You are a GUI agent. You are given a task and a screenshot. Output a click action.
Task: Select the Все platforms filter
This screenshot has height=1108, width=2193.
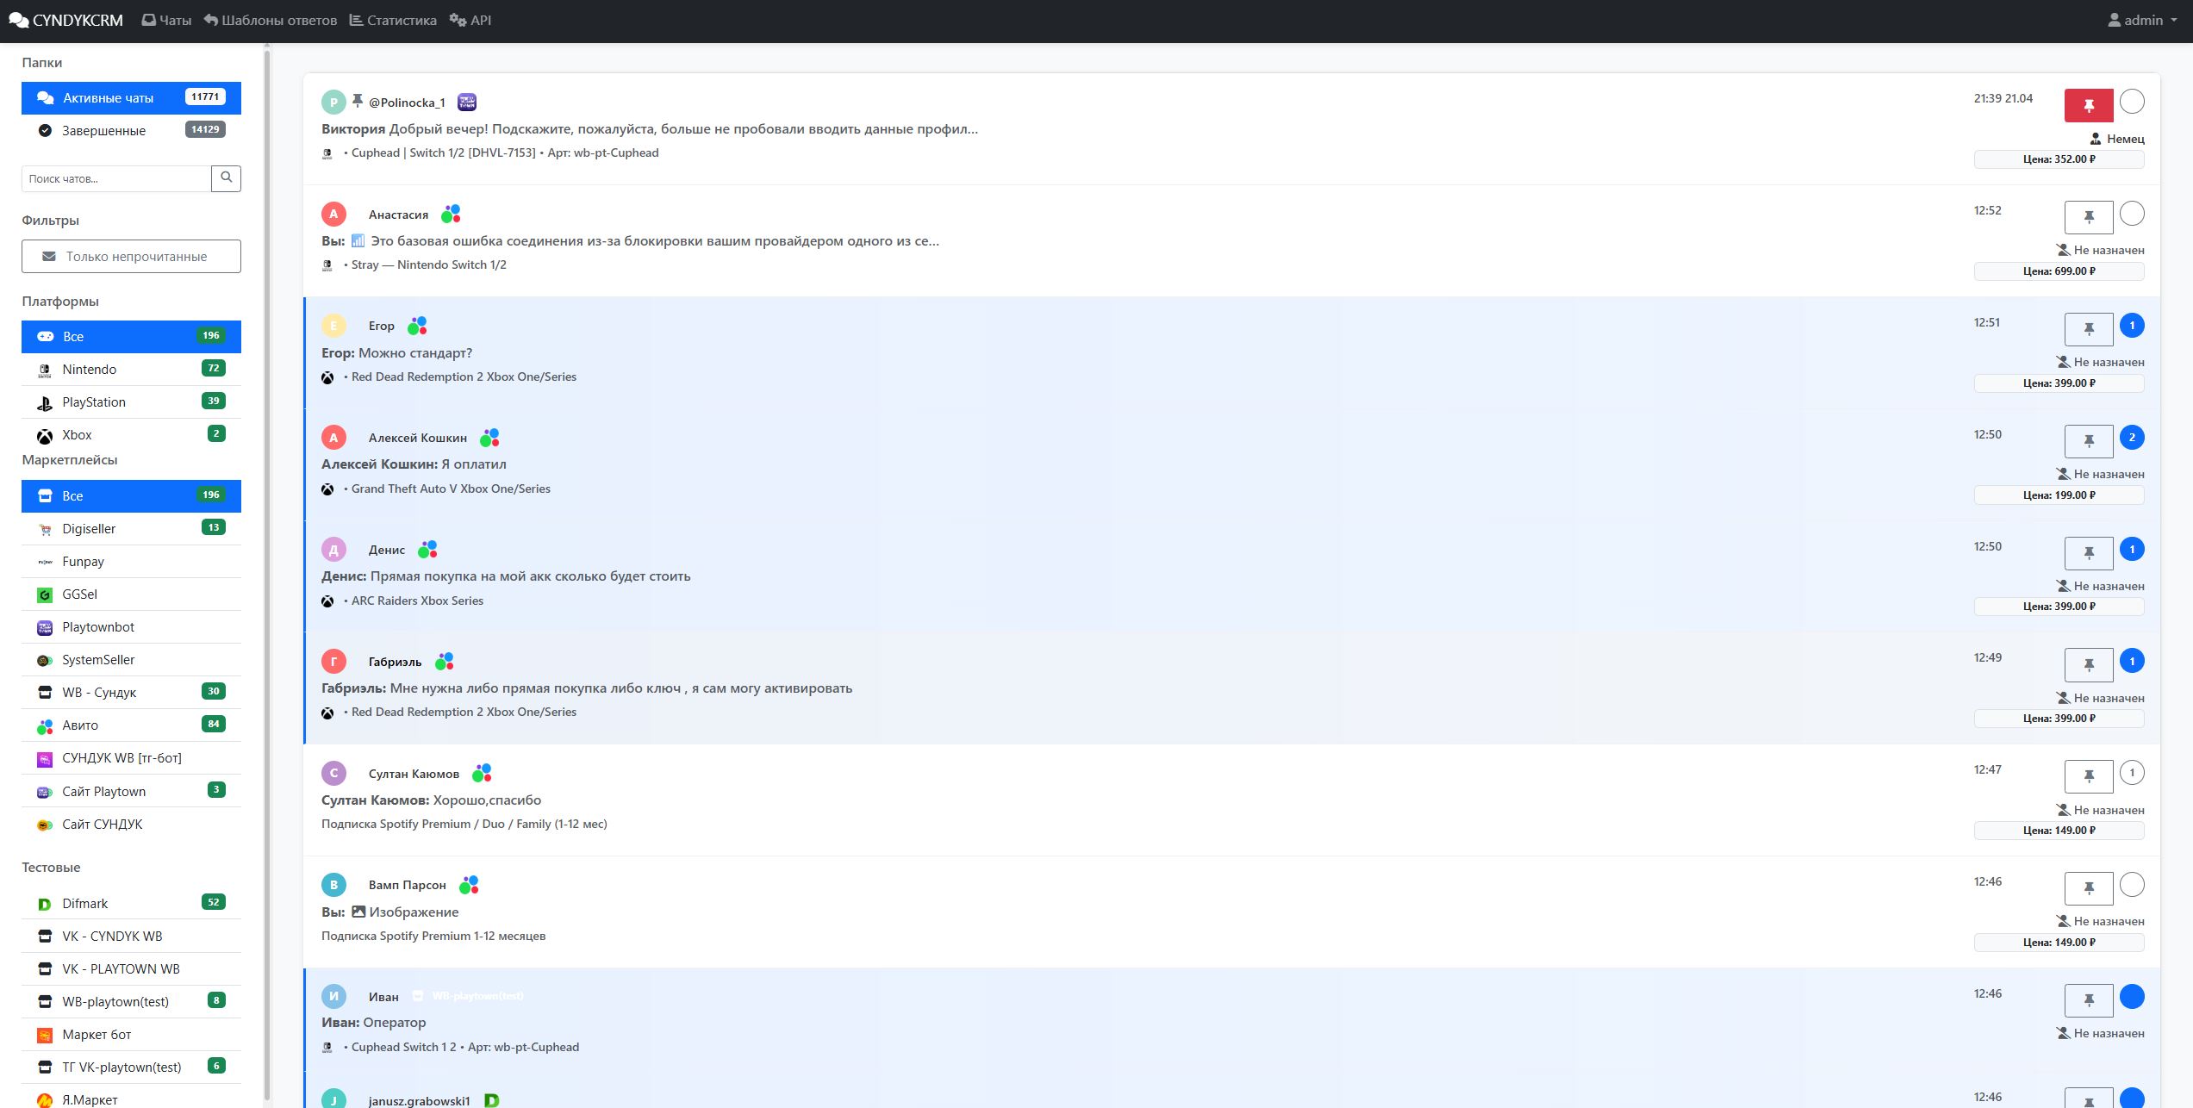[131, 336]
